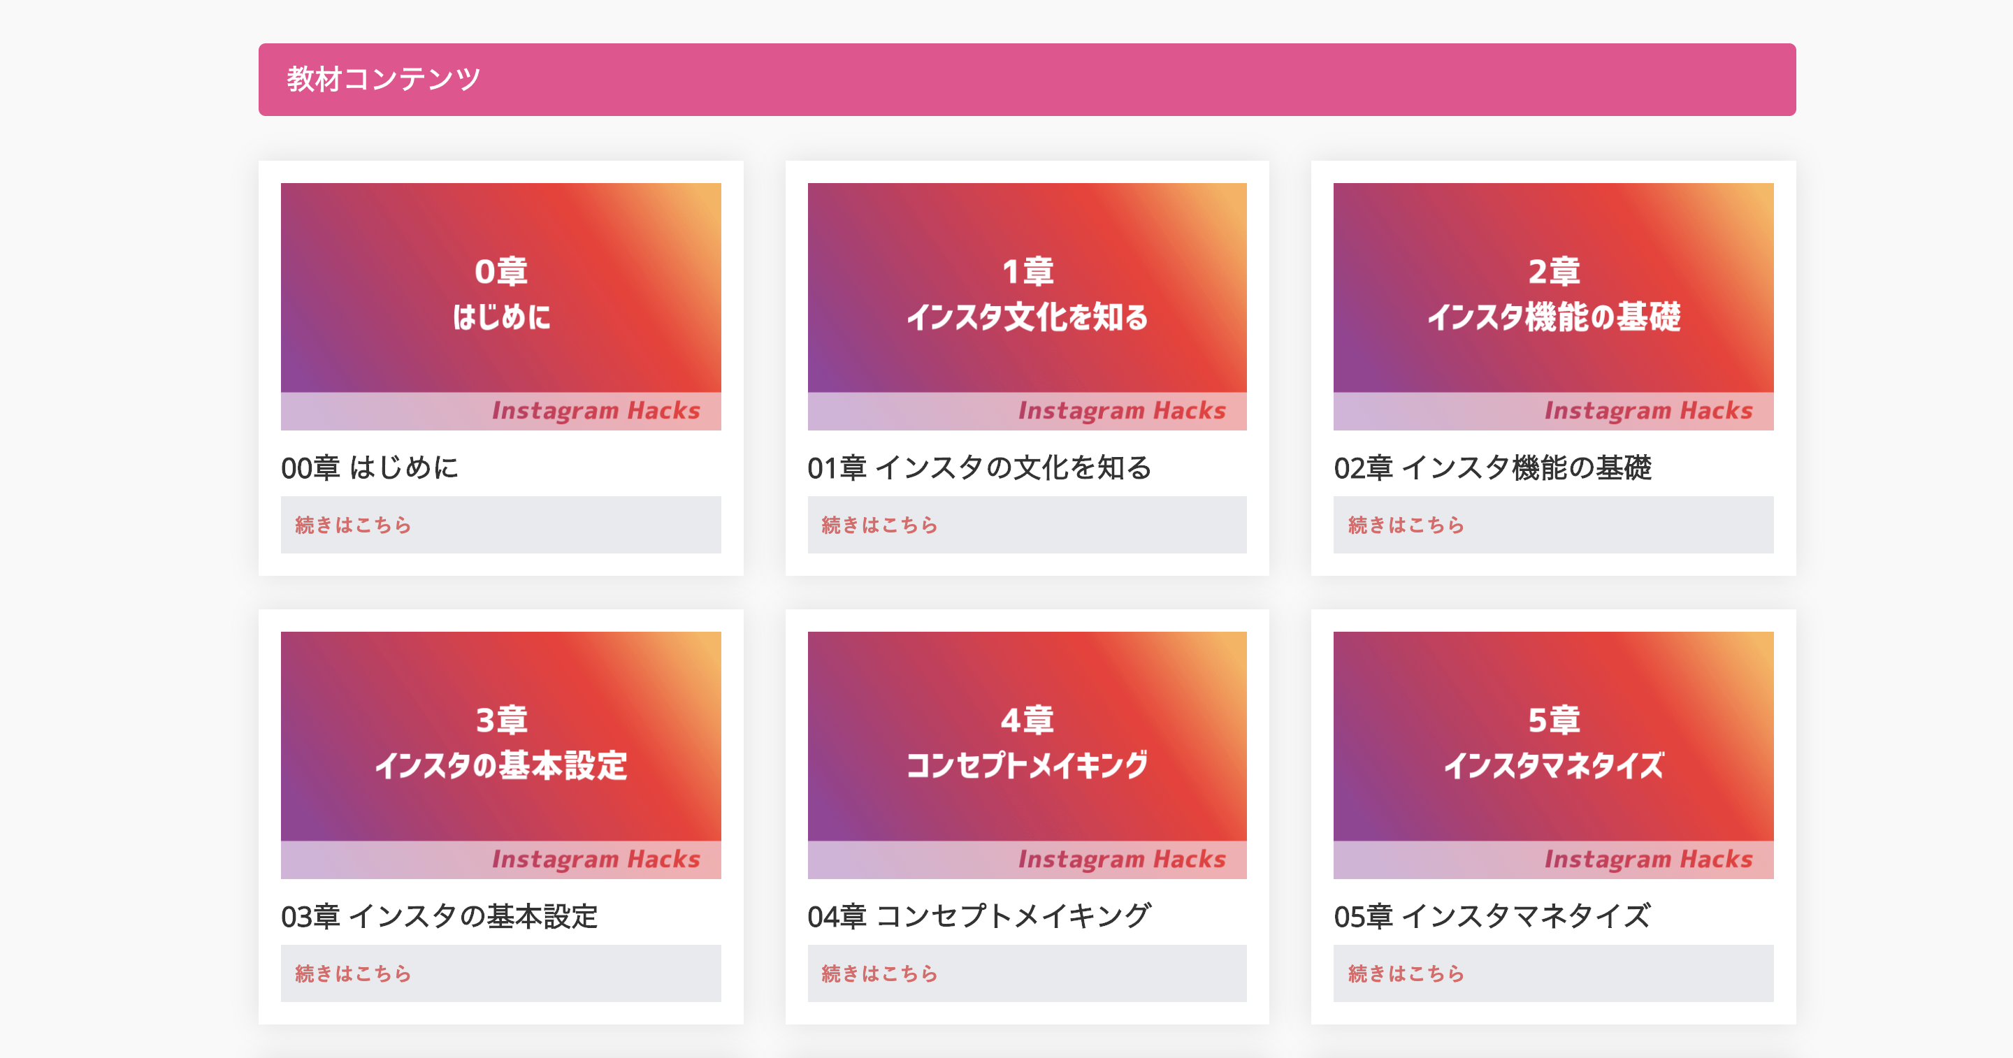
Task: Click the title 01章 インスタの文化を知る
Action: 979,468
